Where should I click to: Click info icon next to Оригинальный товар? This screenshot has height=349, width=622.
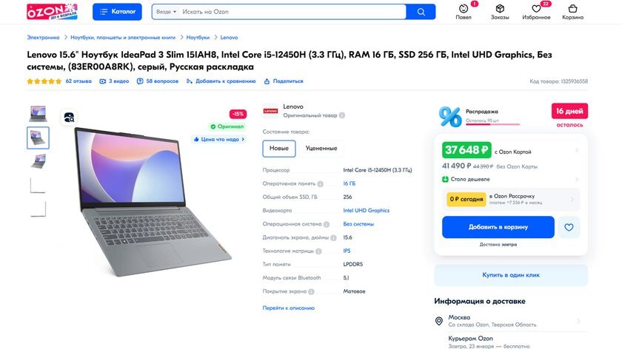click(342, 115)
